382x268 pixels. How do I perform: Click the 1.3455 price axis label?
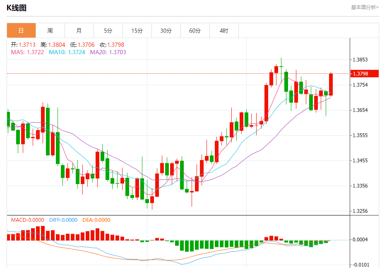click(360, 160)
